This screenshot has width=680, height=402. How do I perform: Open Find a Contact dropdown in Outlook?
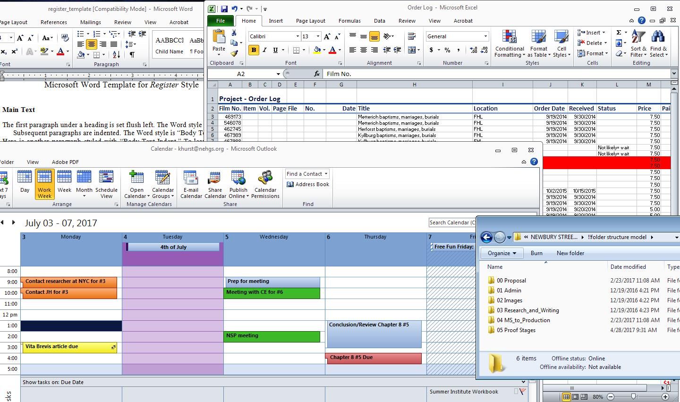(326, 174)
